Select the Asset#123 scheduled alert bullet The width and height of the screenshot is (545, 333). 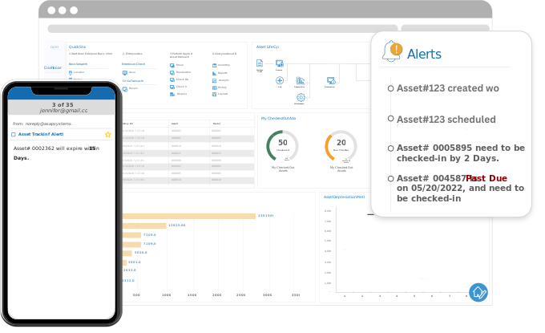(390, 119)
